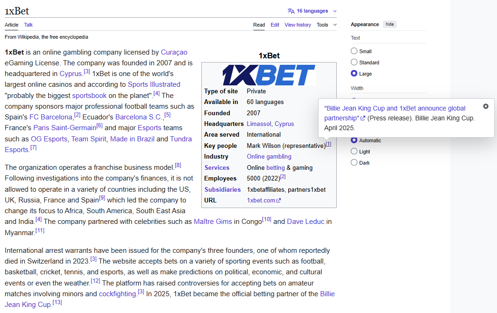497x313 pixels.
Task: Open the Online gambling industry link
Action: point(269,156)
